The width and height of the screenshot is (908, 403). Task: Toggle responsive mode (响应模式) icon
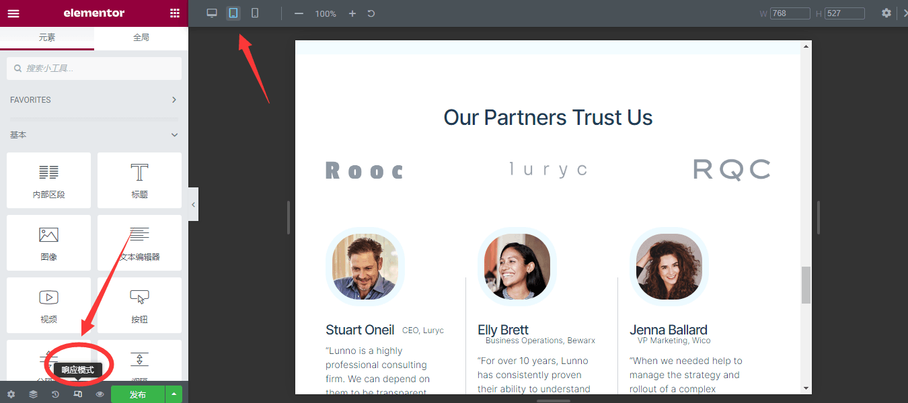point(78,394)
